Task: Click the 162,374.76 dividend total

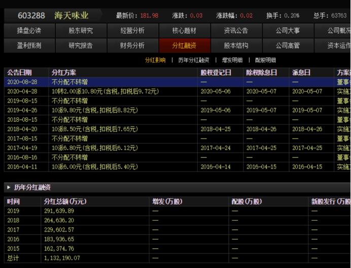Action: click(59, 249)
